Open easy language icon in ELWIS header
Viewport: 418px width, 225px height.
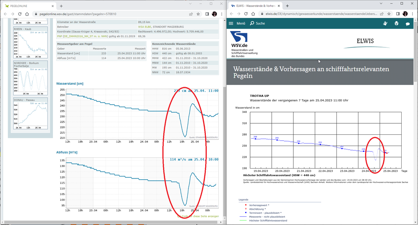coord(396,23)
